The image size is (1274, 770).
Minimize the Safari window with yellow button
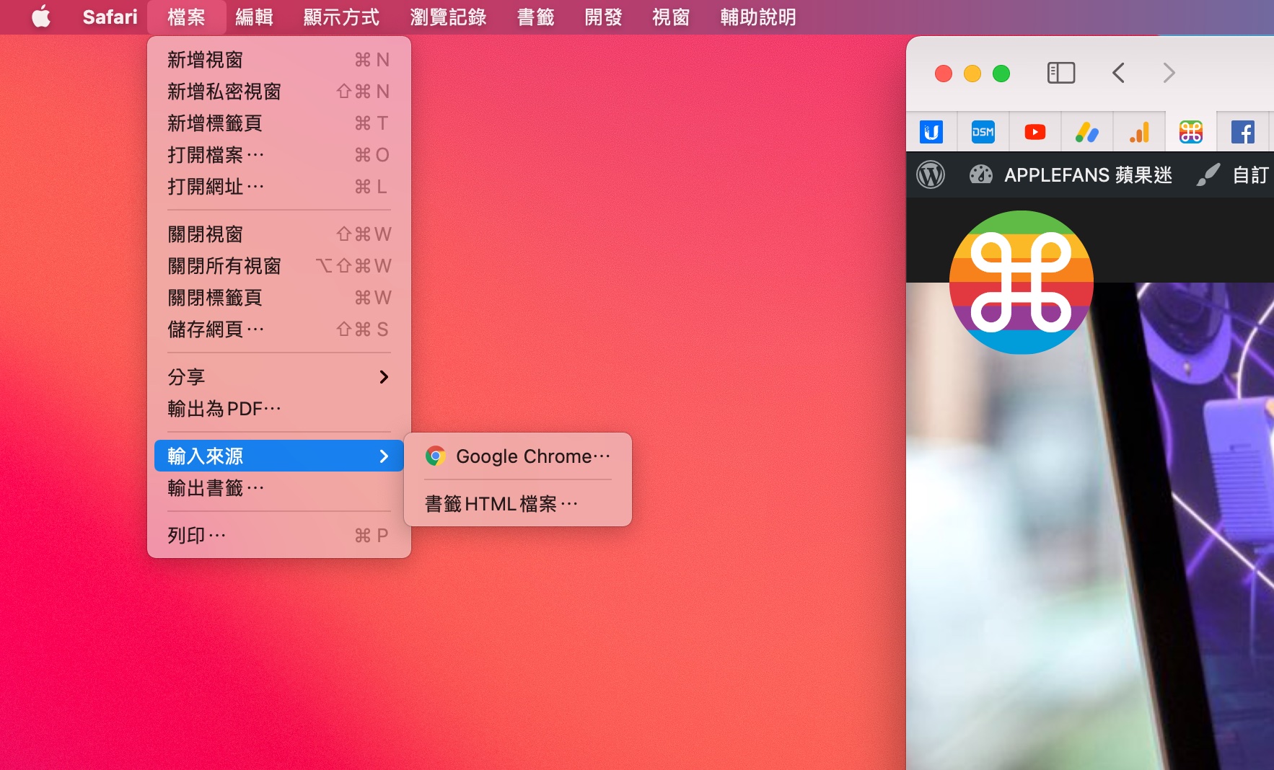click(972, 74)
